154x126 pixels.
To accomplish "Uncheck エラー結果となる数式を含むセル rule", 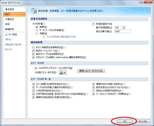I will point(34,84).
